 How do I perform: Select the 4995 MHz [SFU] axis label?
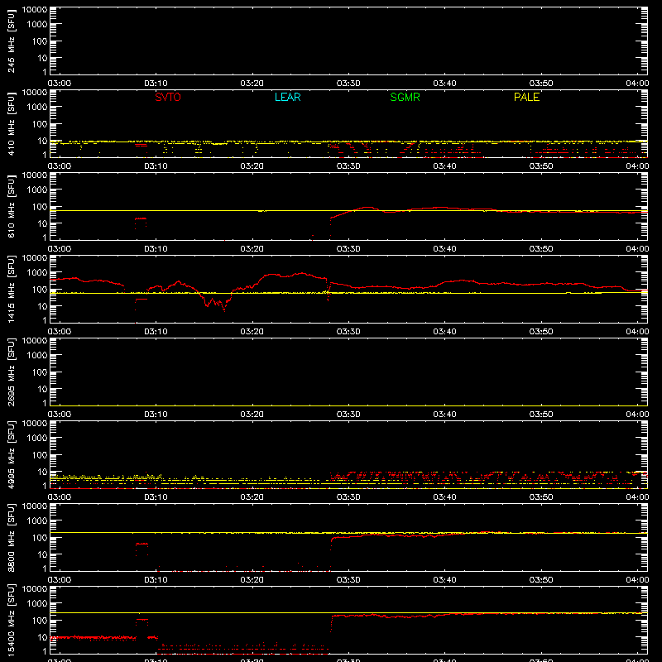point(11,455)
